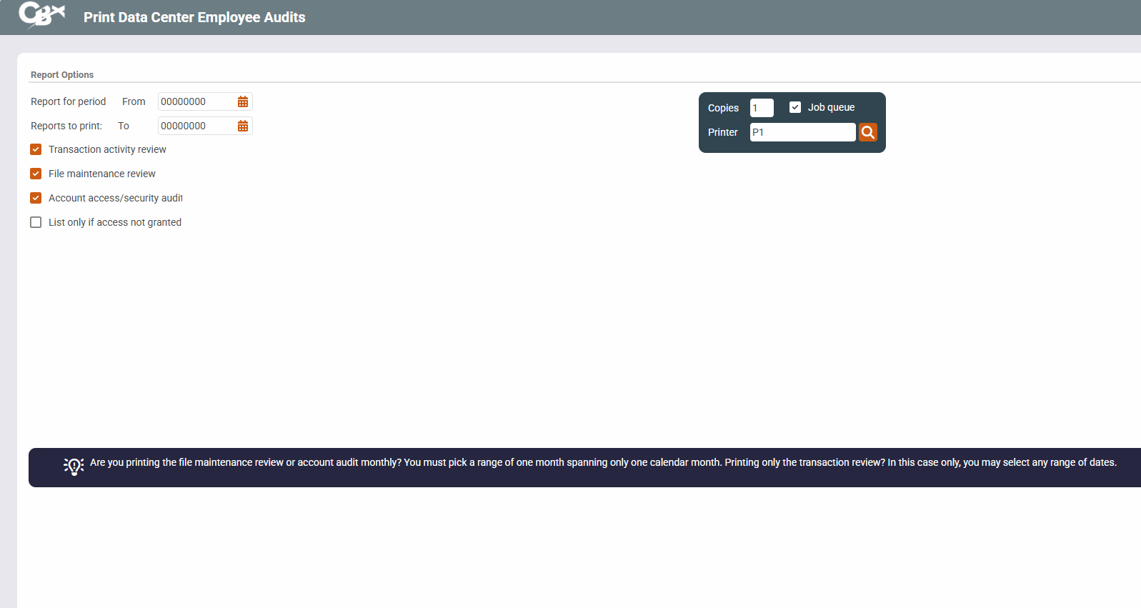The width and height of the screenshot is (1141, 608).
Task: Click the CBX logo in the header
Action: click(41, 15)
